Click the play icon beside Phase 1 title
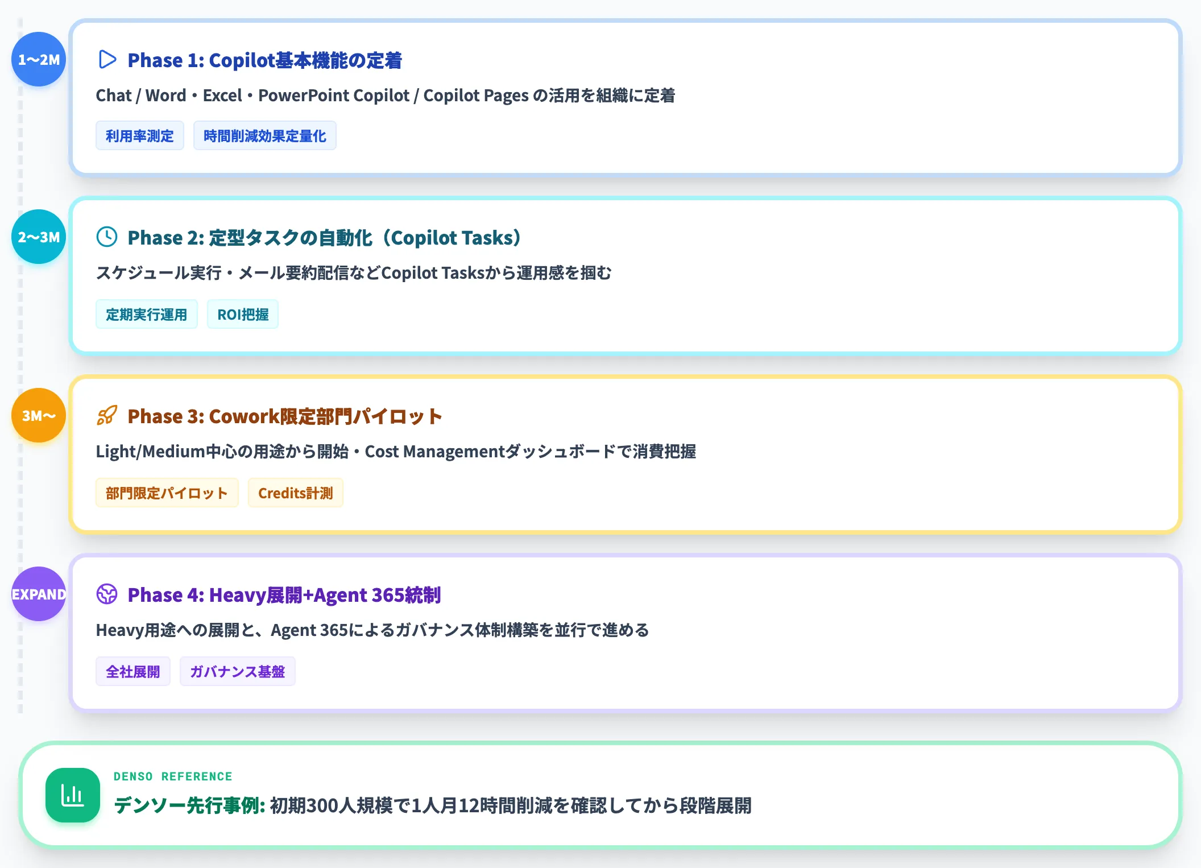 [107, 60]
